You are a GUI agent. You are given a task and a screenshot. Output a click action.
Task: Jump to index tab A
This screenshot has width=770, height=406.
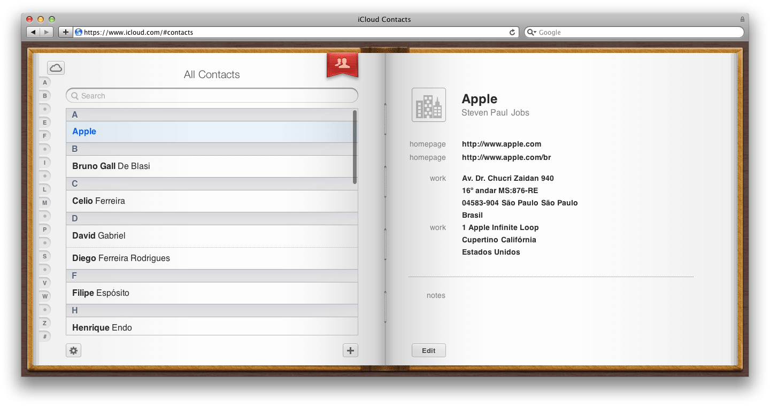[x=45, y=82]
